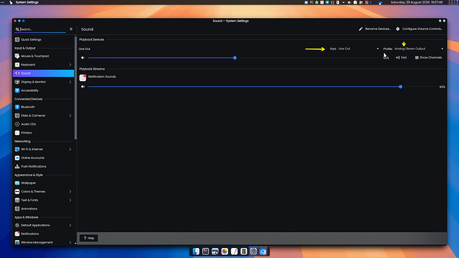Click the sidebar hamburger menu icon

[71, 29]
